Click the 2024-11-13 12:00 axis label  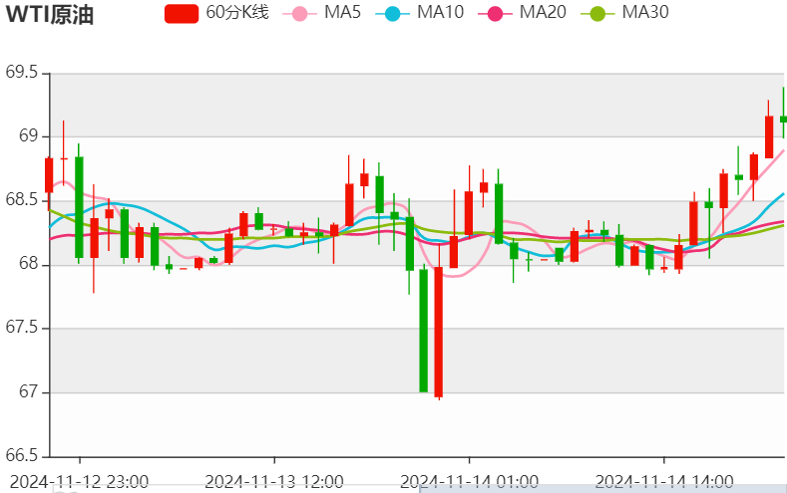[274, 482]
